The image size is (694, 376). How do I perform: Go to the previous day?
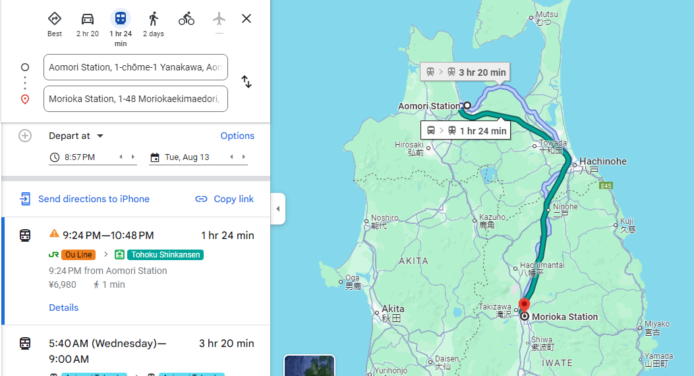[x=231, y=157]
